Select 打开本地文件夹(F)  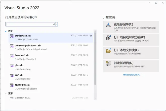point(131,53)
